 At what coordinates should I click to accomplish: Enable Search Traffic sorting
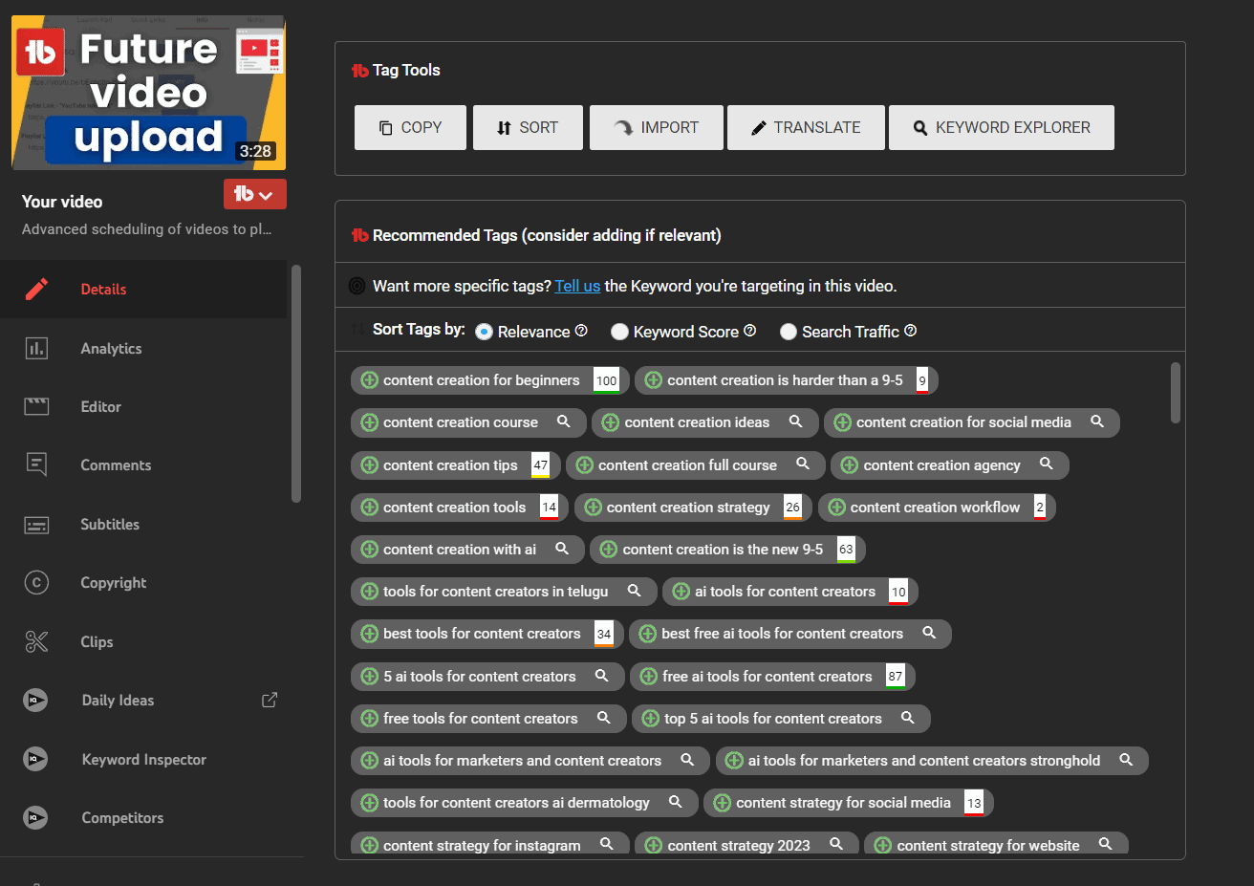788,331
